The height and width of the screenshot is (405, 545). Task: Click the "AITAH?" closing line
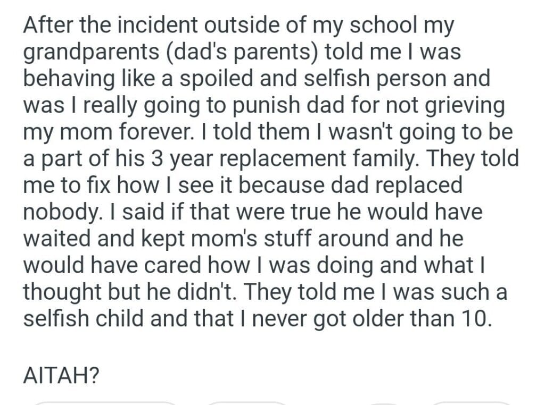(62, 375)
